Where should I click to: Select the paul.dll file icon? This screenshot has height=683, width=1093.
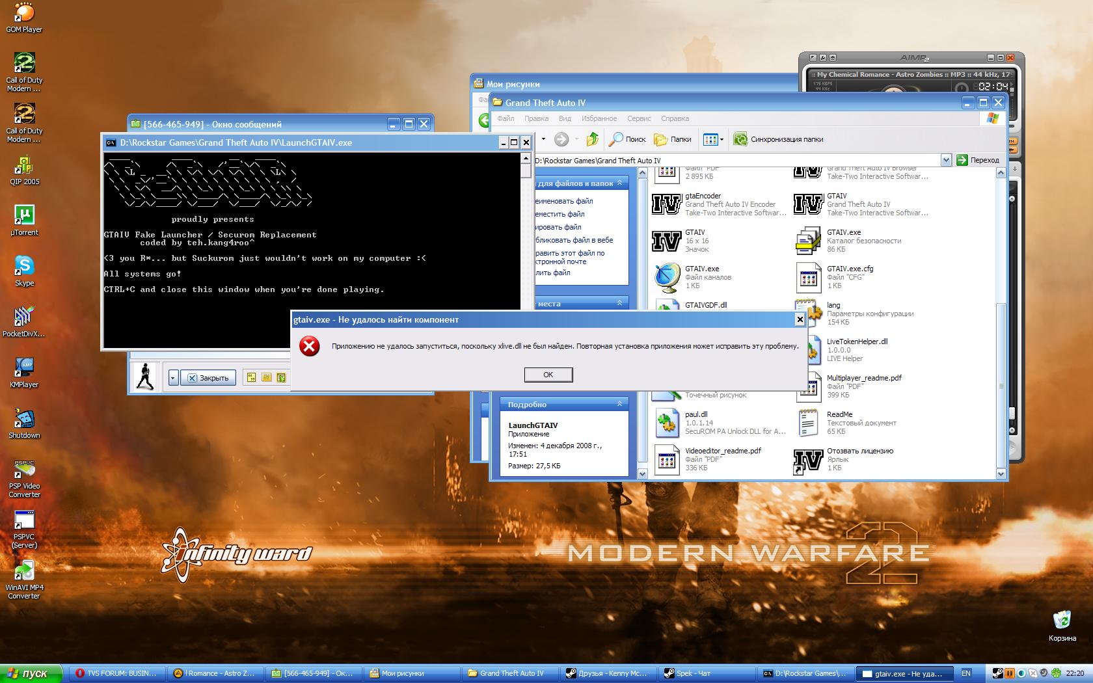[667, 423]
